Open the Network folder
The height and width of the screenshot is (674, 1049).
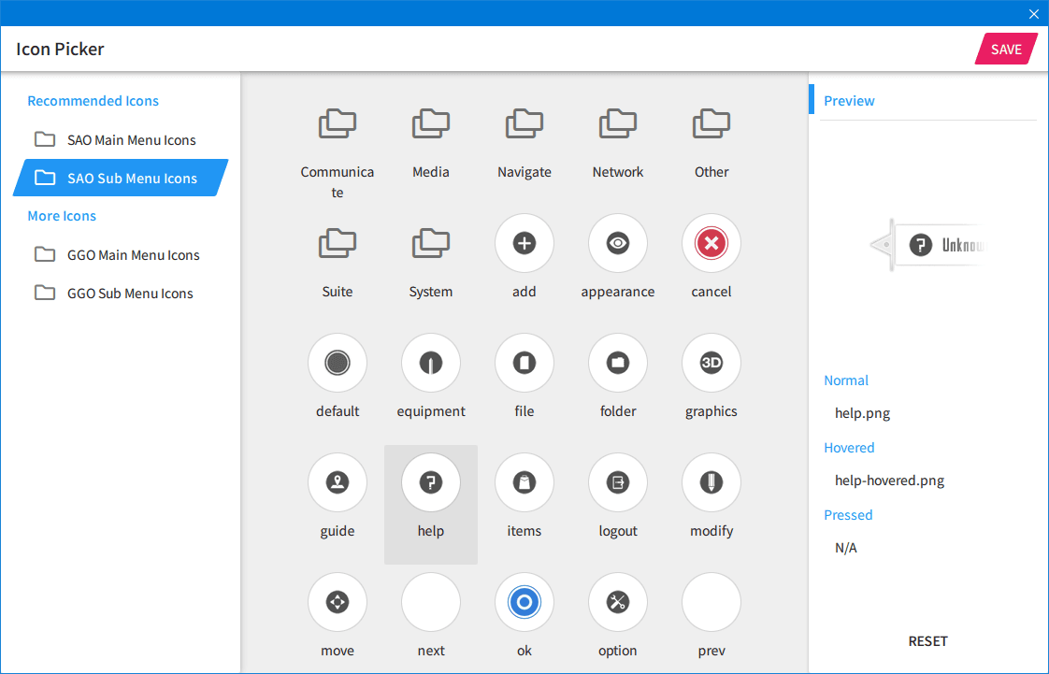pos(617,124)
